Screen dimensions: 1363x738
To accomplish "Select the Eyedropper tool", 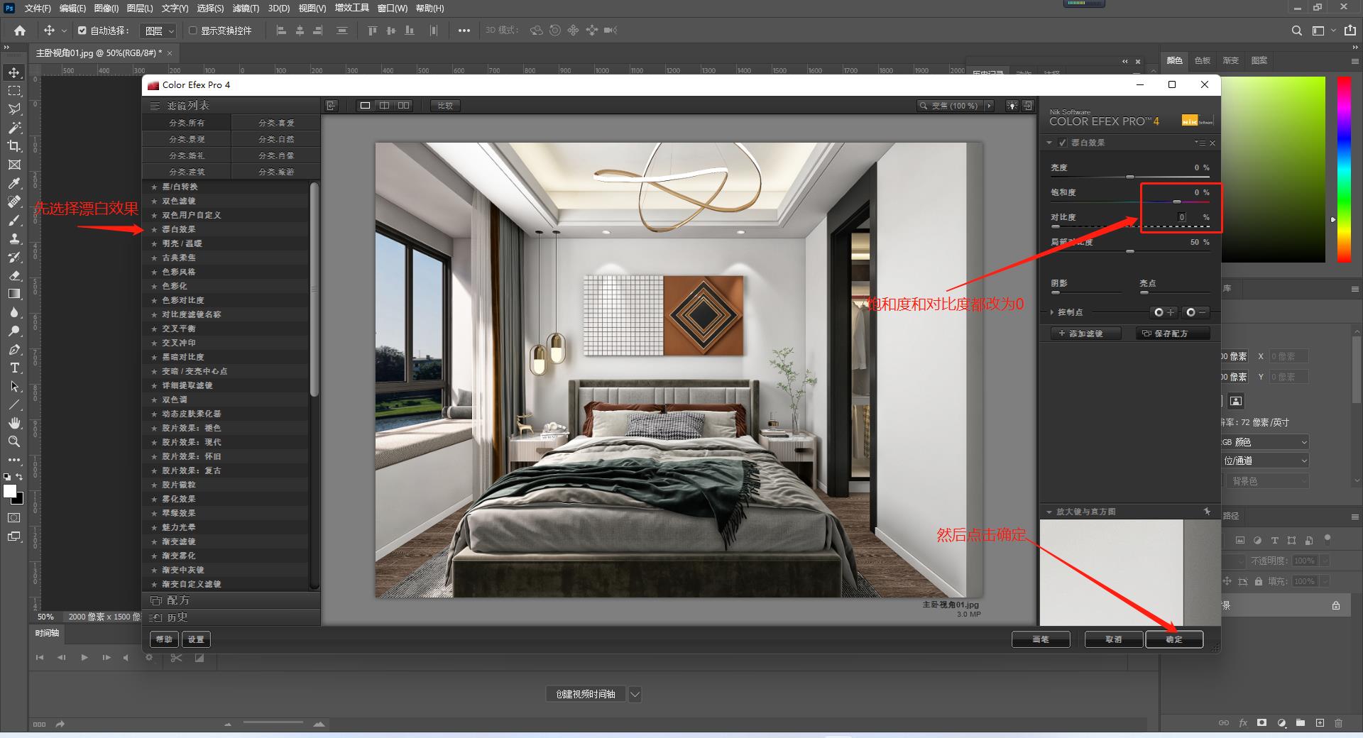I will coord(14,182).
